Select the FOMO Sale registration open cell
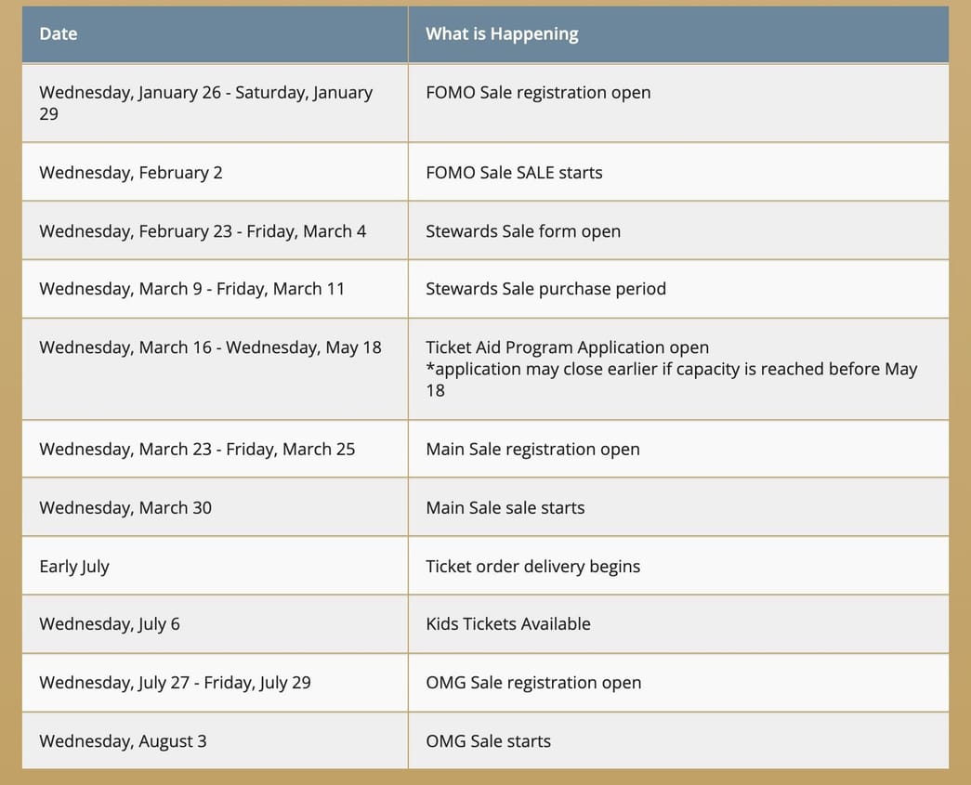The width and height of the screenshot is (971, 785). [538, 93]
